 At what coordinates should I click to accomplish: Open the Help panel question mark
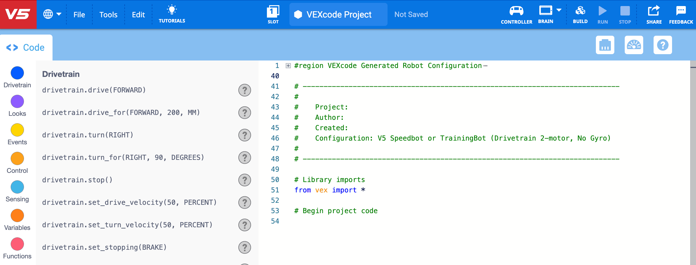pyautogui.click(x=662, y=45)
